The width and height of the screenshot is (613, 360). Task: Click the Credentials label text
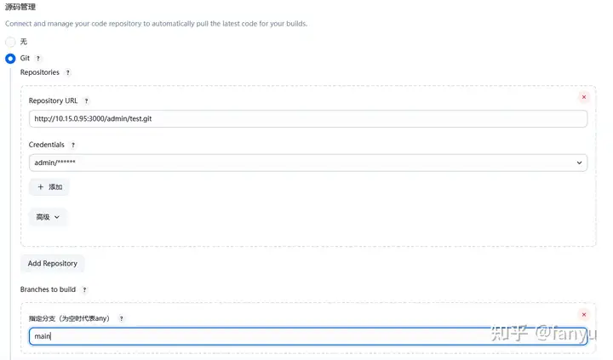click(47, 146)
